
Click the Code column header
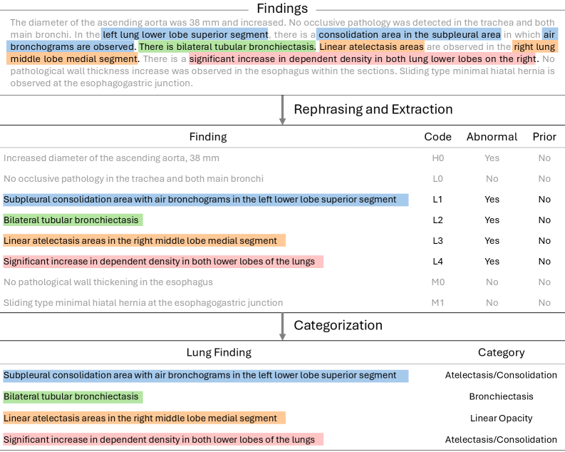[437, 137]
